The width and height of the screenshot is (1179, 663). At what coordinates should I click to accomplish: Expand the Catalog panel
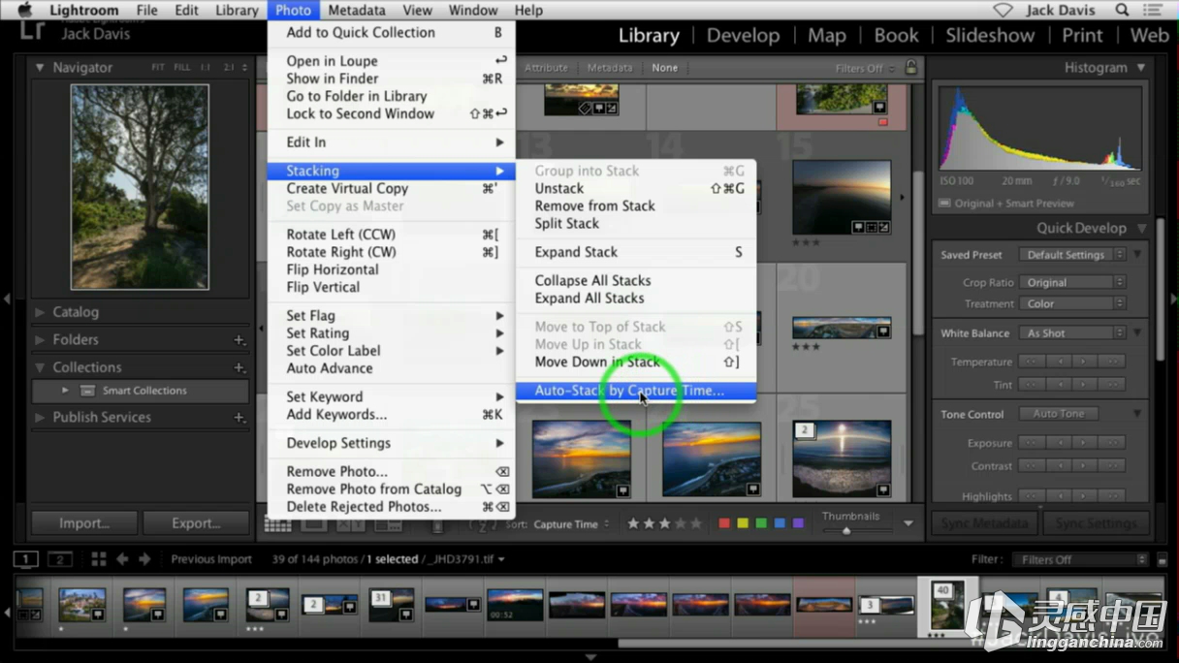pyautogui.click(x=40, y=312)
